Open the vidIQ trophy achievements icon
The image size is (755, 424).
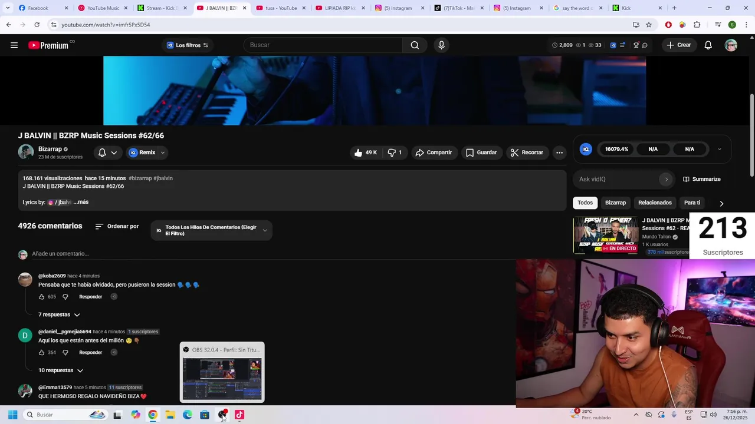coord(636,45)
